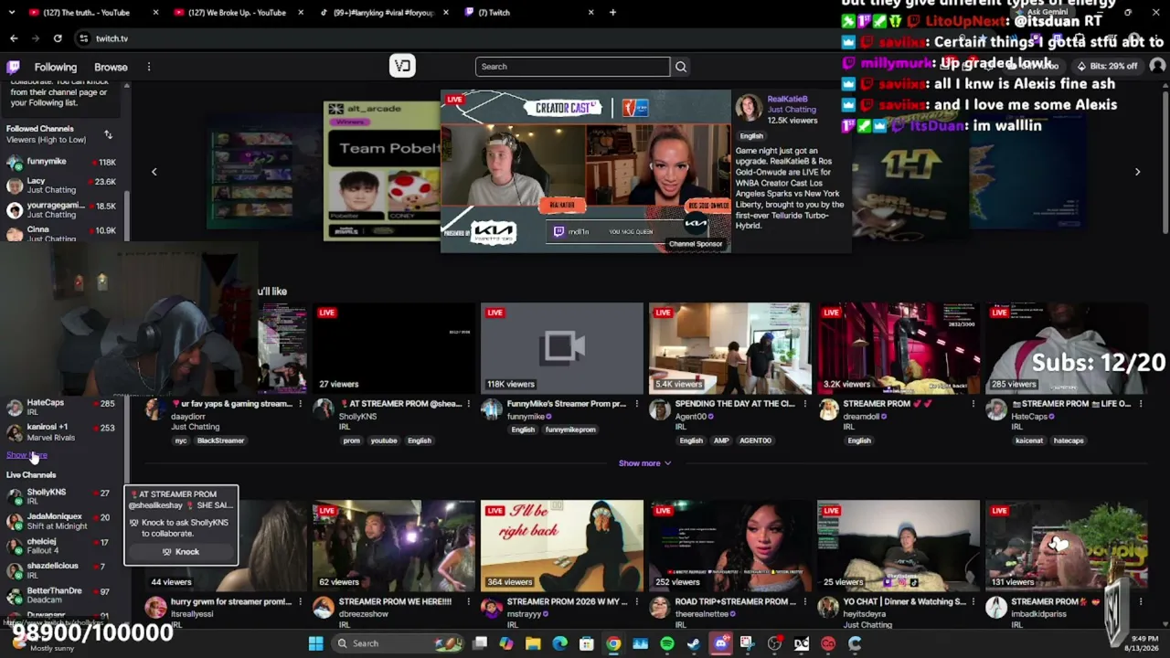
Task: Open FunnyMike stream thumbnail with 118K viewers
Action: point(562,348)
